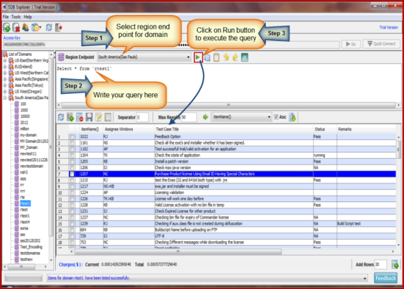Select the rtest1 domain in the tree

pyautogui.click(x=25, y=216)
